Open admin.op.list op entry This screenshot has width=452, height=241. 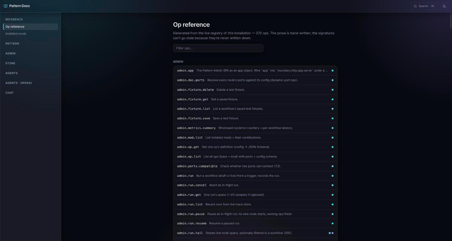255,157
